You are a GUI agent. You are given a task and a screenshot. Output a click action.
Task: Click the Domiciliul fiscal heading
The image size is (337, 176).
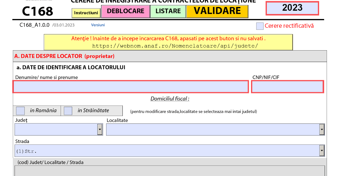pos(170,99)
